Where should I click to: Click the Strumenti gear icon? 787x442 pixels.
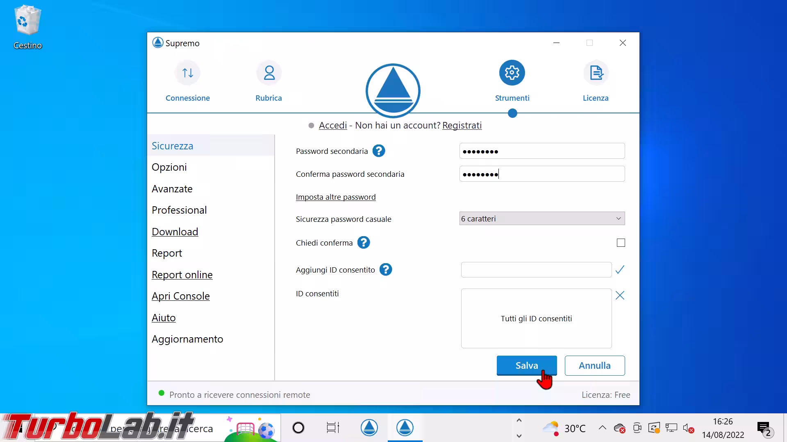point(512,73)
